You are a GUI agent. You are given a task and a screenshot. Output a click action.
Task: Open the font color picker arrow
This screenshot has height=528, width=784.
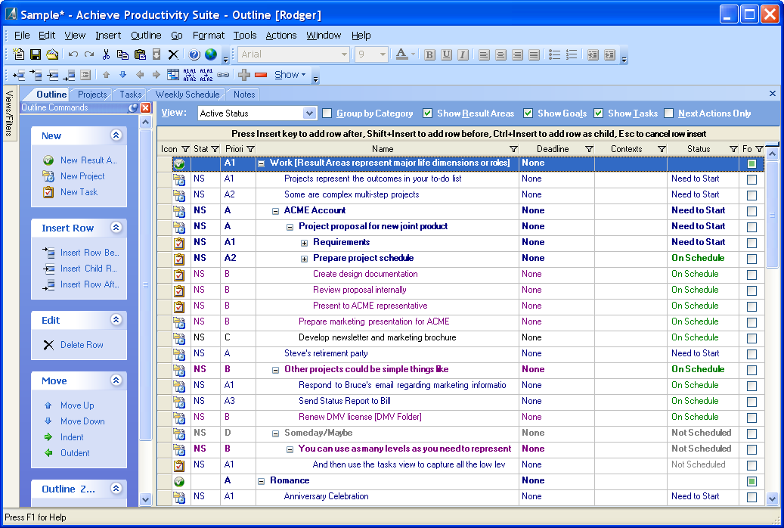tap(413, 54)
